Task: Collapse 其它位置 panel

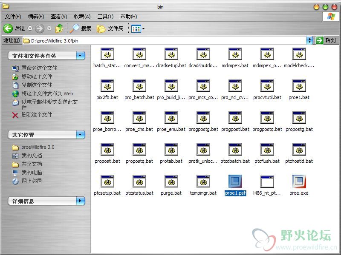Action: 81,135
